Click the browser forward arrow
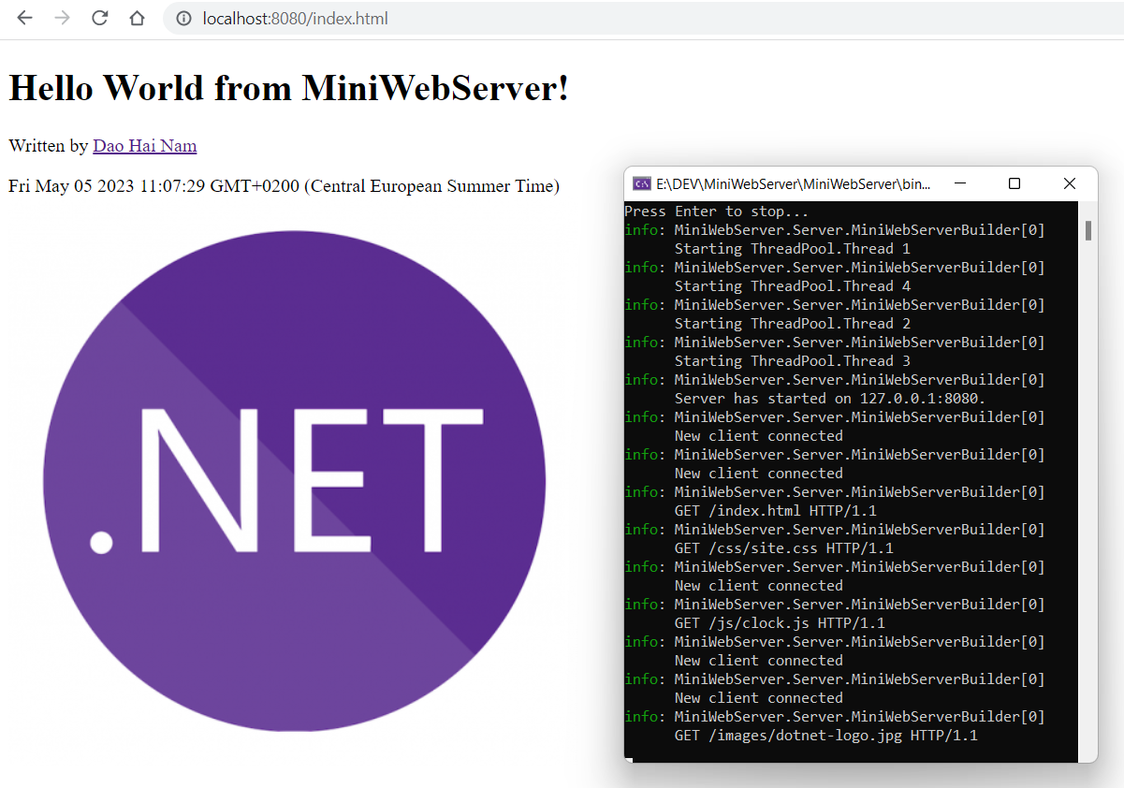1124x788 pixels. 62,19
